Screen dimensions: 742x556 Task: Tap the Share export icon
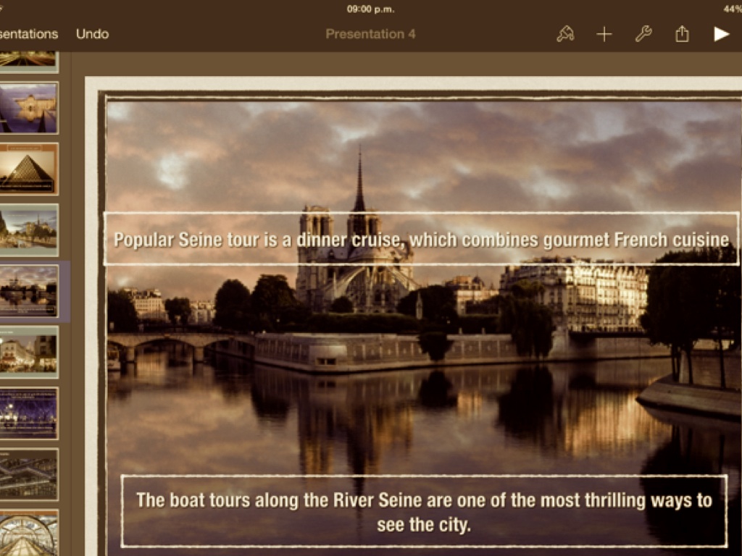pos(682,34)
